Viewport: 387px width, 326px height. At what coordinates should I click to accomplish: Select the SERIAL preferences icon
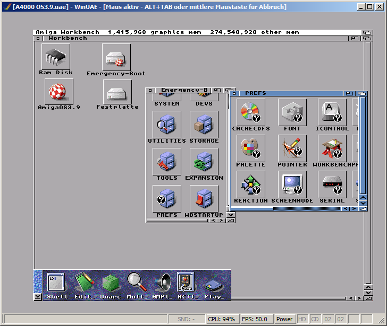tap(332, 184)
